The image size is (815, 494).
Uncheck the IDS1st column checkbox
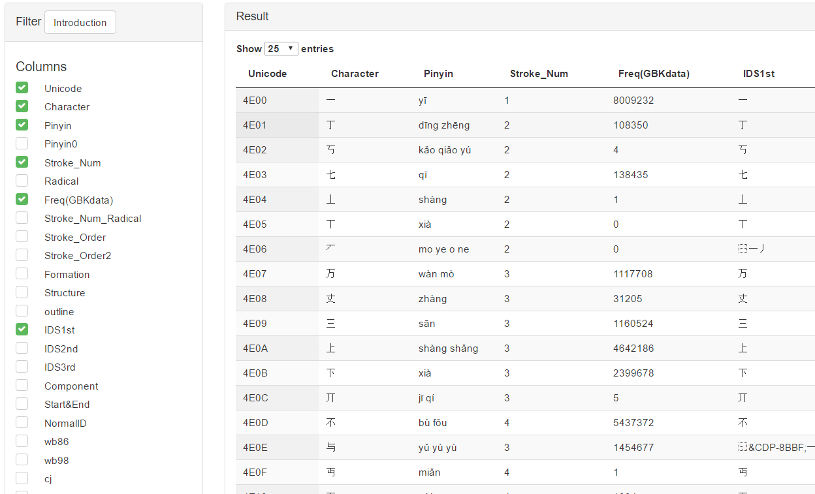point(22,330)
